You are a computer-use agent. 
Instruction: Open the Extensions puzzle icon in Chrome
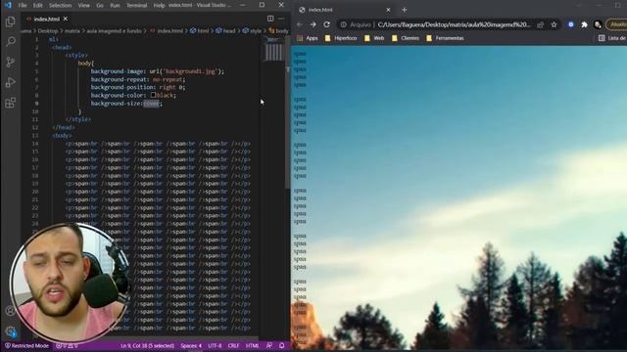coord(584,24)
